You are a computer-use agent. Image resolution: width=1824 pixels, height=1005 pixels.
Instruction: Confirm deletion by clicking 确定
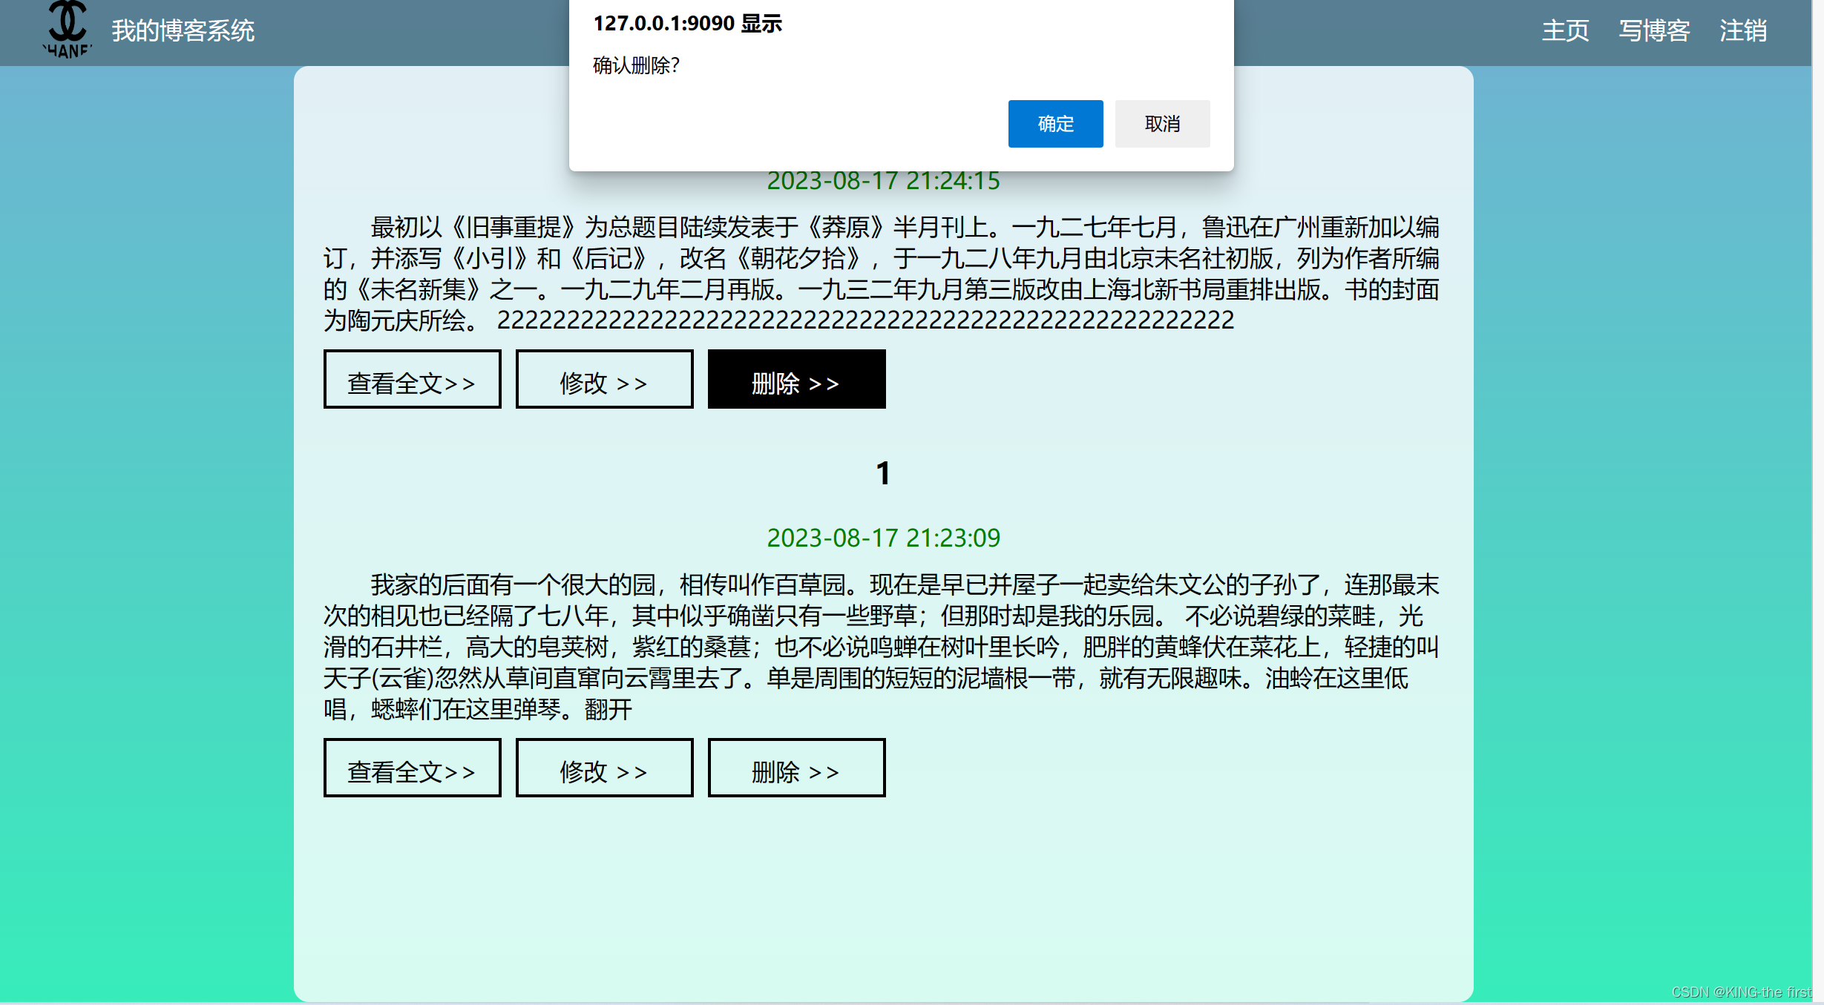1054,123
